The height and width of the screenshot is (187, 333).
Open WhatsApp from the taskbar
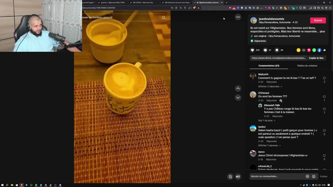31,185
